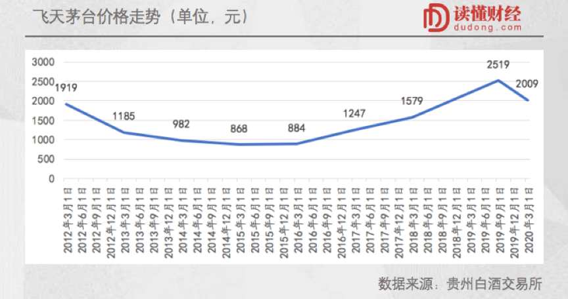
Task: Click the x-axis label 2015年3月1日
Action: 241,220
